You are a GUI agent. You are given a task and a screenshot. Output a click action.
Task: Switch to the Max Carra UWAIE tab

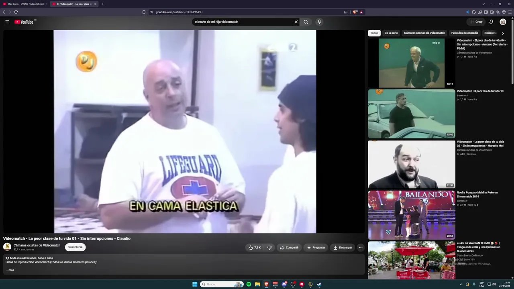point(24,4)
